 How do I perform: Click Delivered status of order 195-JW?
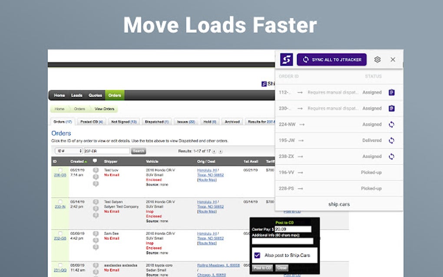point(372,140)
